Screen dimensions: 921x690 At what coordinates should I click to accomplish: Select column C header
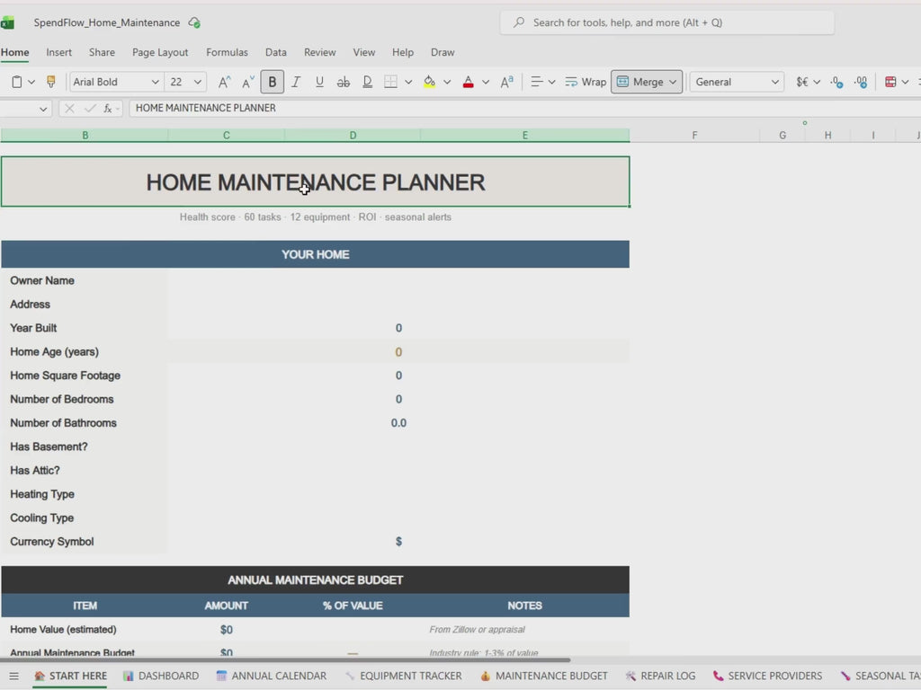[x=226, y=136]
